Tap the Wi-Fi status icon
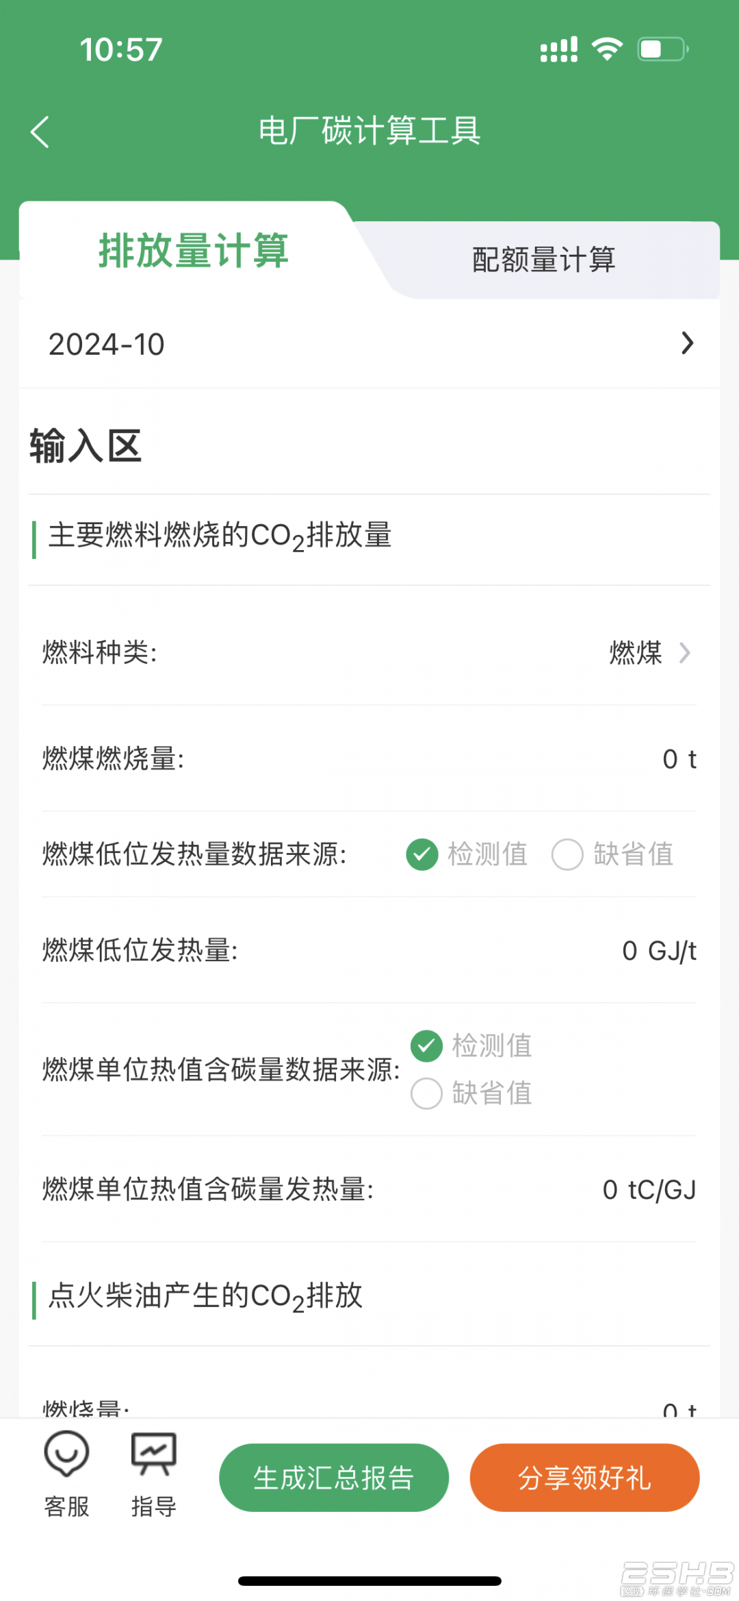 tap(607, 49)
